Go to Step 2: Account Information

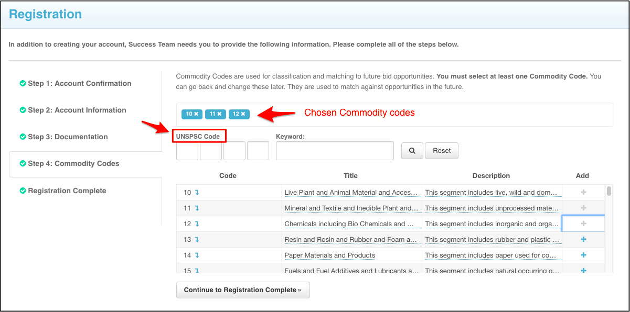(77, 110)
